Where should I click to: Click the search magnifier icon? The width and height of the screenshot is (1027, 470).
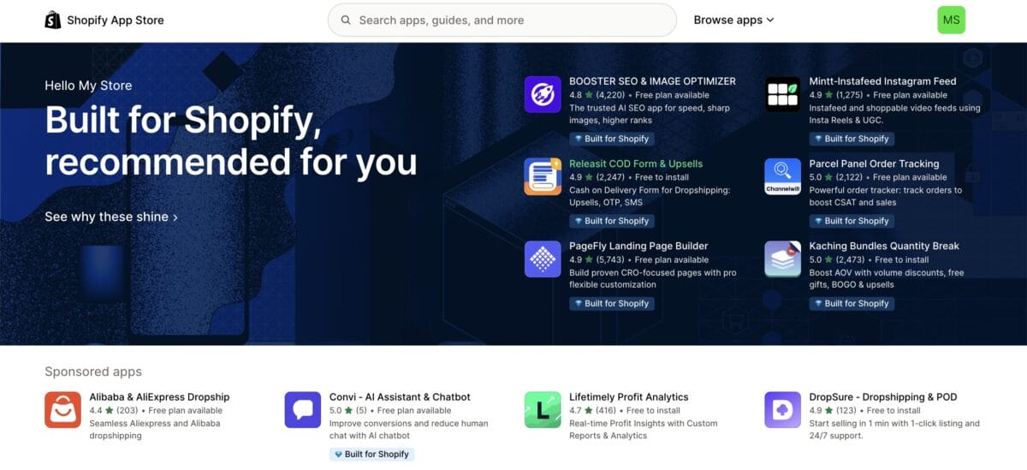pyautogui.click(x=346, y=20)
